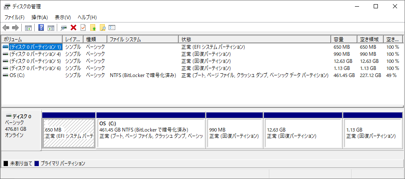405x179 pixels.
Task: Click the Forward arrow toolbar icon
Action: [15, 27]
